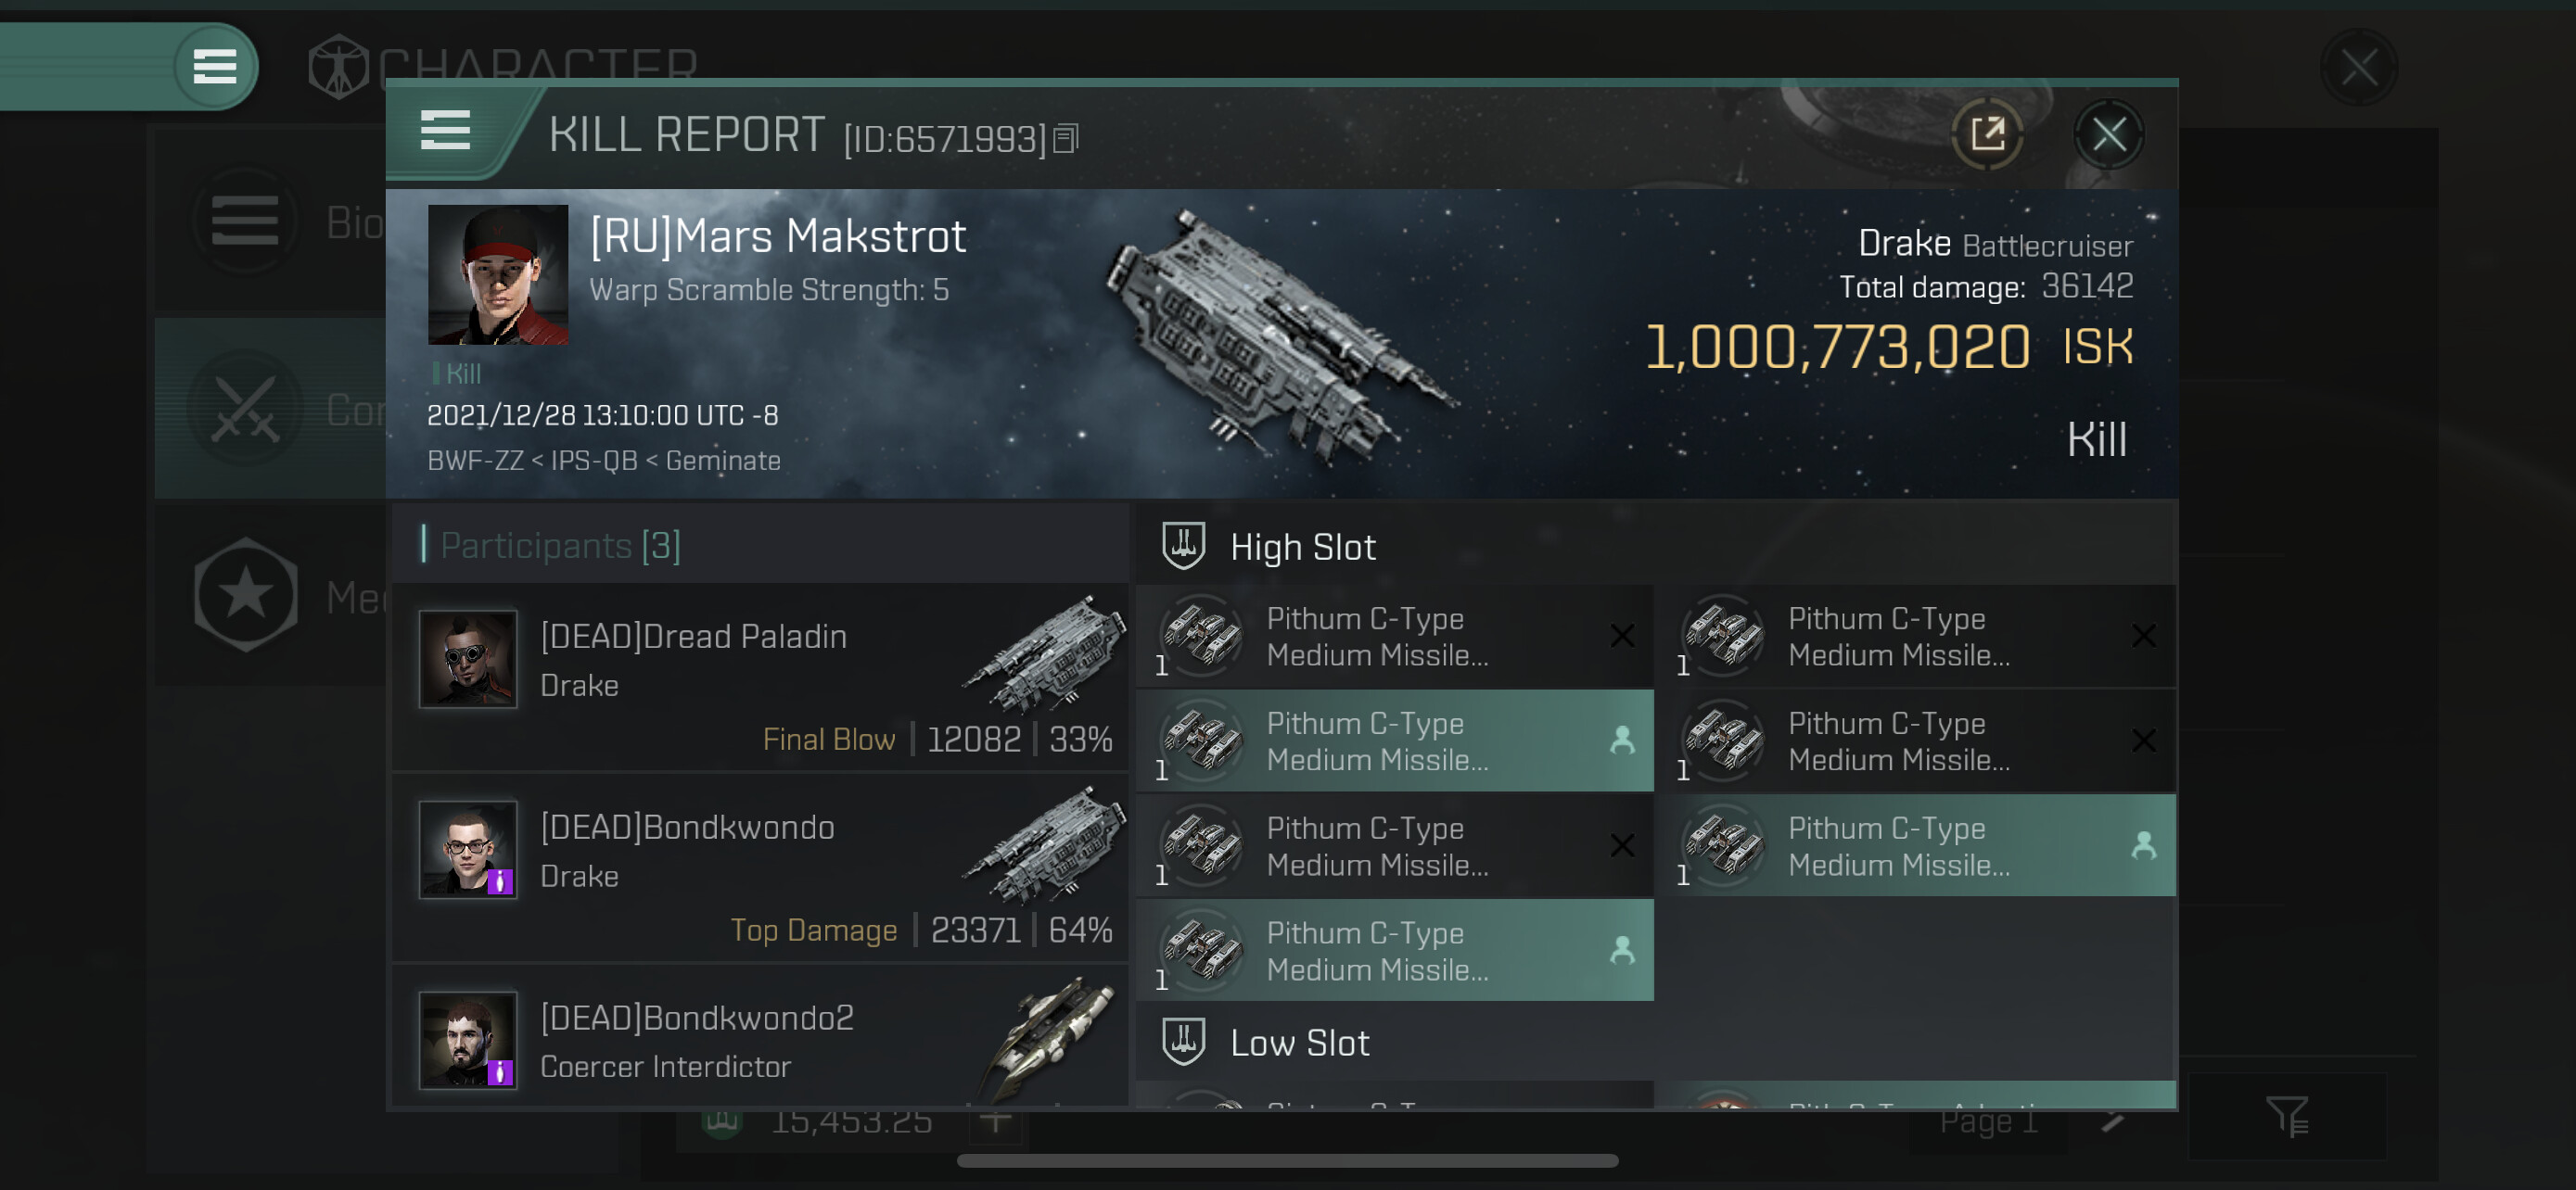Open Bondkwondo2's Coercer Interdictor entry

point(760,1039)
